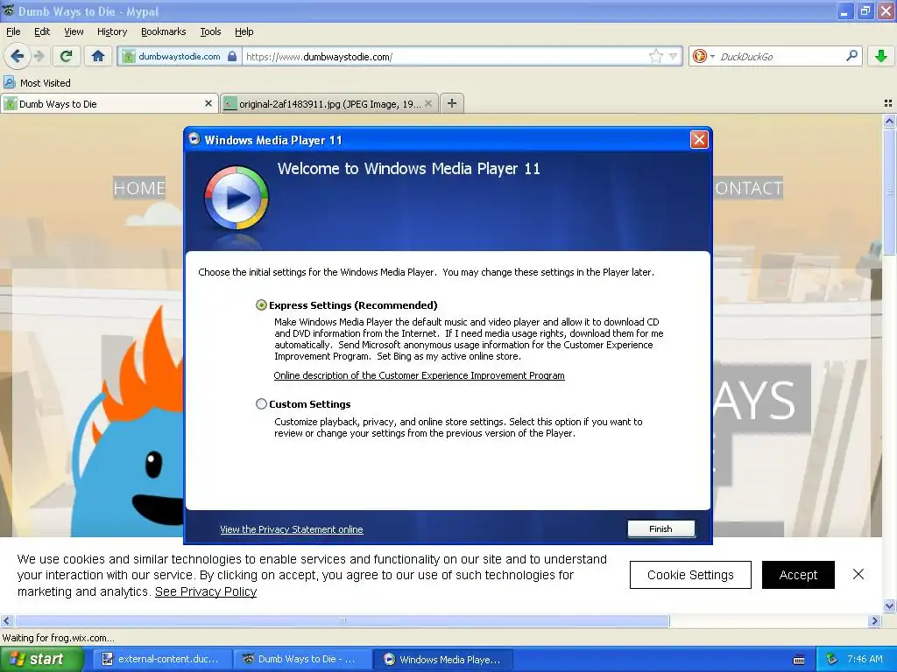Image resolution: width=897 pixels, height=672 pixels.
Task: Switch to Dumb Ways to Die taskbar item
Action: [x=301, y=659]
